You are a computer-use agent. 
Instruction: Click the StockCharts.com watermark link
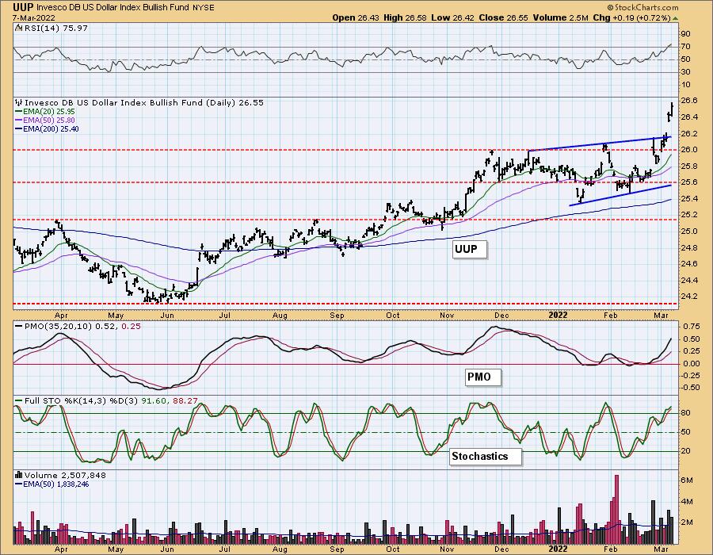pos(642,7)
